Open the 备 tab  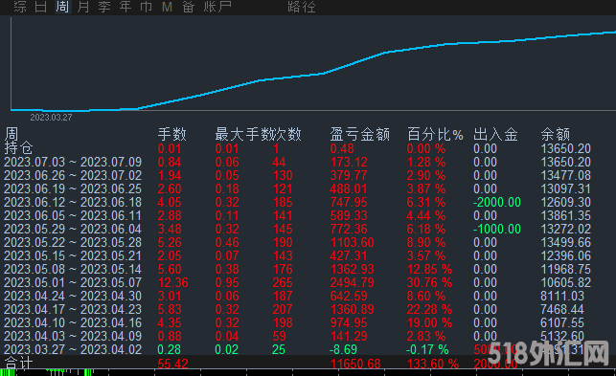point(188,7)
